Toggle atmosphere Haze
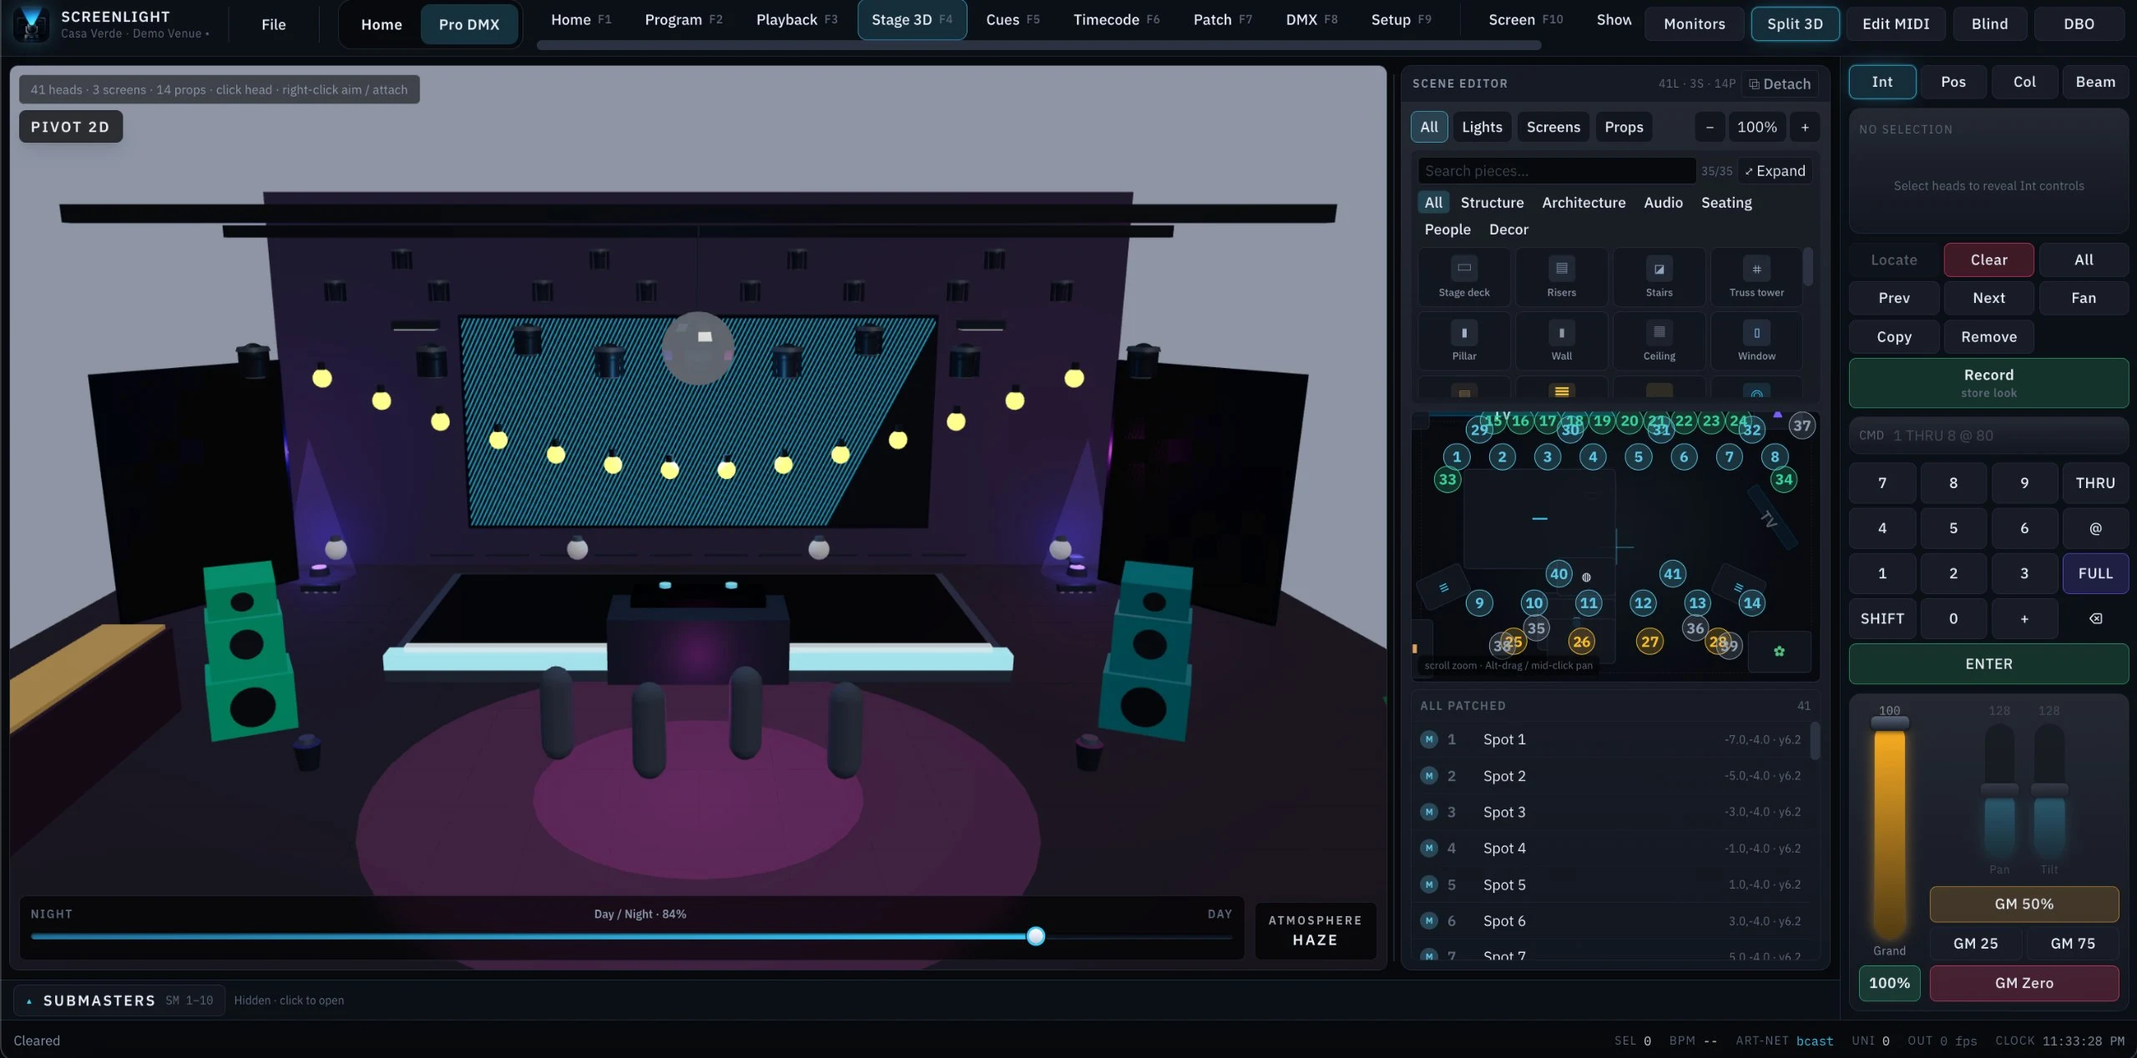Image resolution: width=2137 pixels, height=1058 pixels. coord(1315,930)
